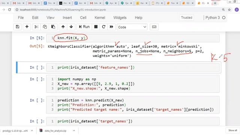
Task: Bookmark this page with the star icon
Action: [x=229, y=10]
